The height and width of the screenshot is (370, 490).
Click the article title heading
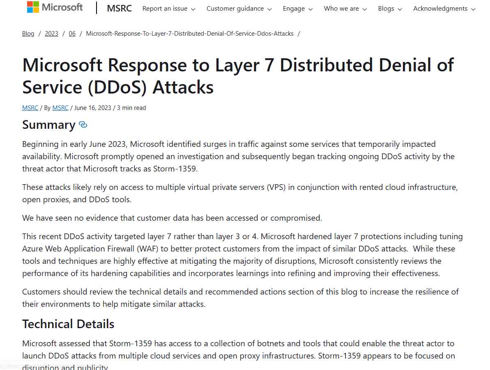click(x=238, y=76)
